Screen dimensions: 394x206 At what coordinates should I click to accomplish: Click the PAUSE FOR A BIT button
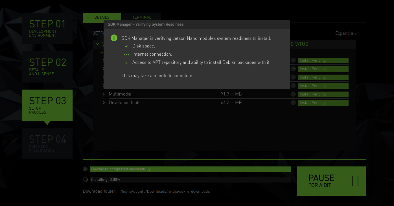[331, 181]
